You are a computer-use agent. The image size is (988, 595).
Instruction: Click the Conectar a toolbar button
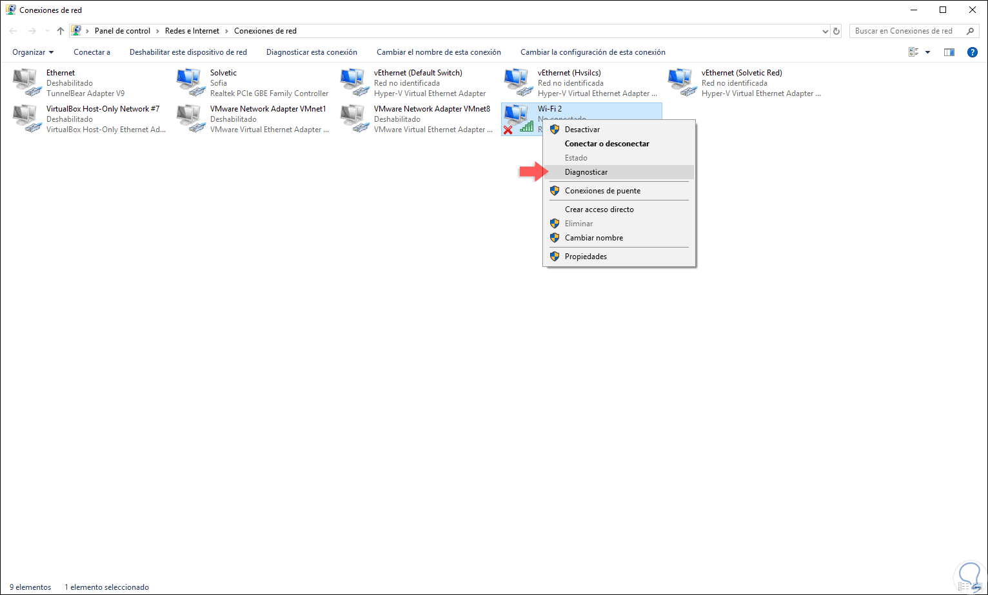point(92,52)
